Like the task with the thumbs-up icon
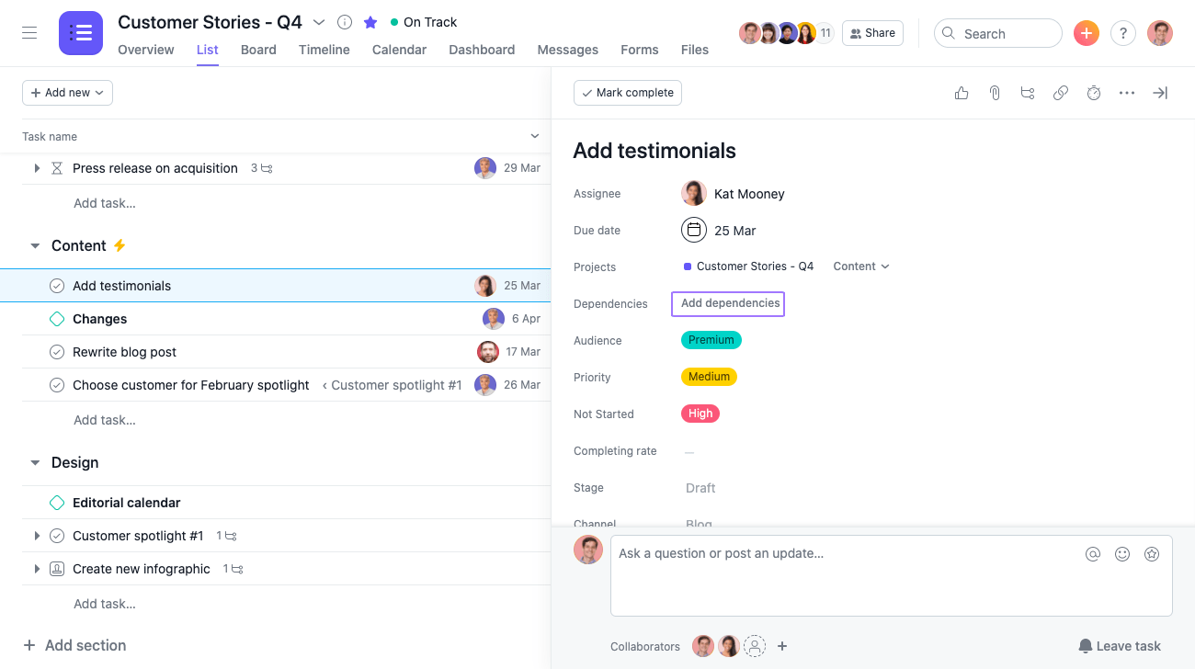Image resolution: width=1195 pixels, height=669 pixels. pyautogui.click(x=961, y=93)
